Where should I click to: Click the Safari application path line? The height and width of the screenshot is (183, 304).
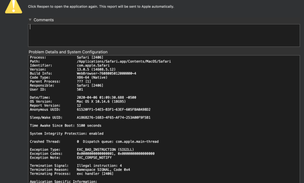point(124,61)
